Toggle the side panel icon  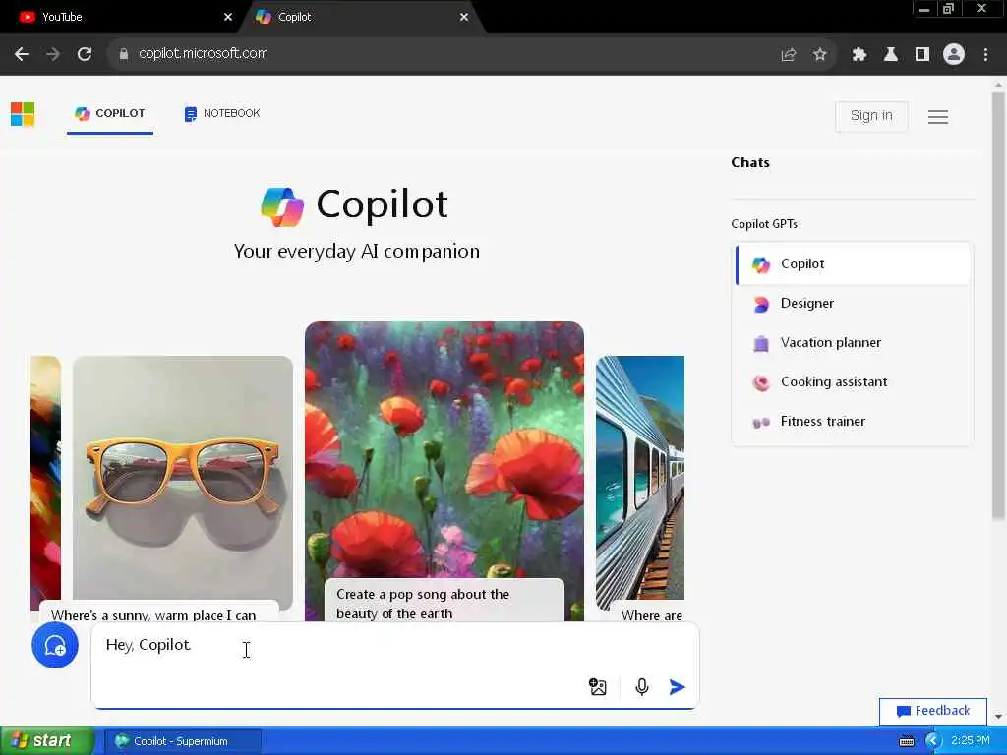point(921,55)
